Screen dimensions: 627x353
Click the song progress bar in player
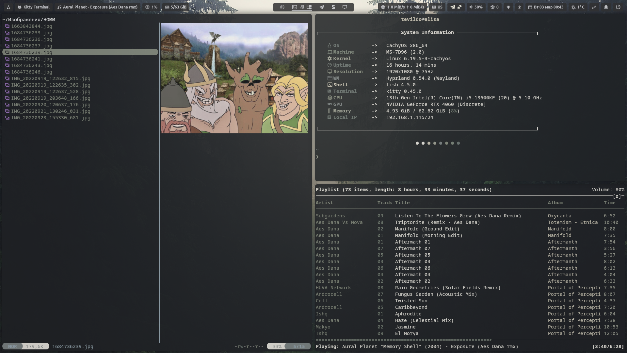pos(403,340)
